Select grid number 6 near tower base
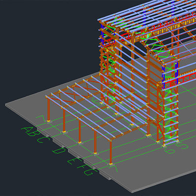This screenshot has width=196, height=196. [170, 150]
